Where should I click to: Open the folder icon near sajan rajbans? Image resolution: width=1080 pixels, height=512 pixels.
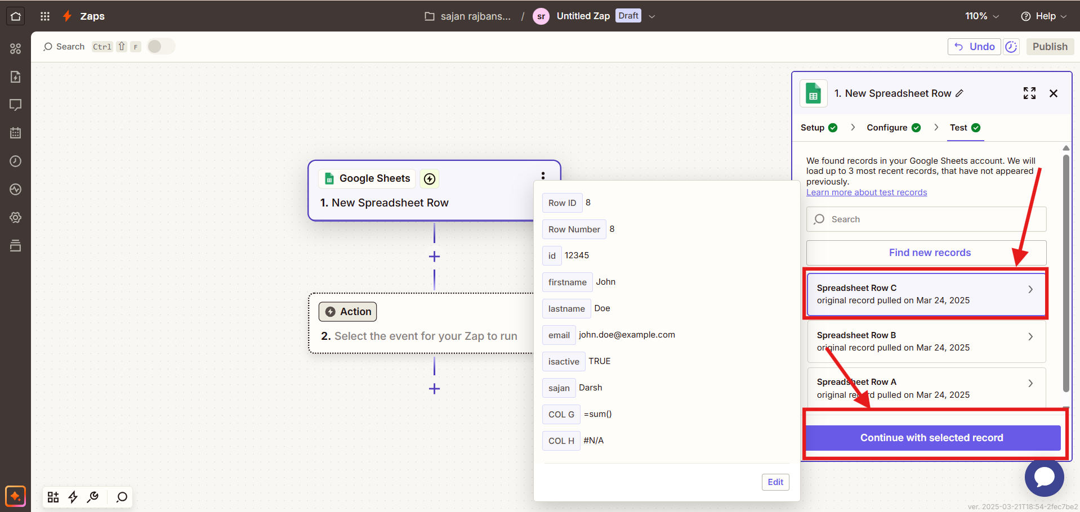coord(430,16)
